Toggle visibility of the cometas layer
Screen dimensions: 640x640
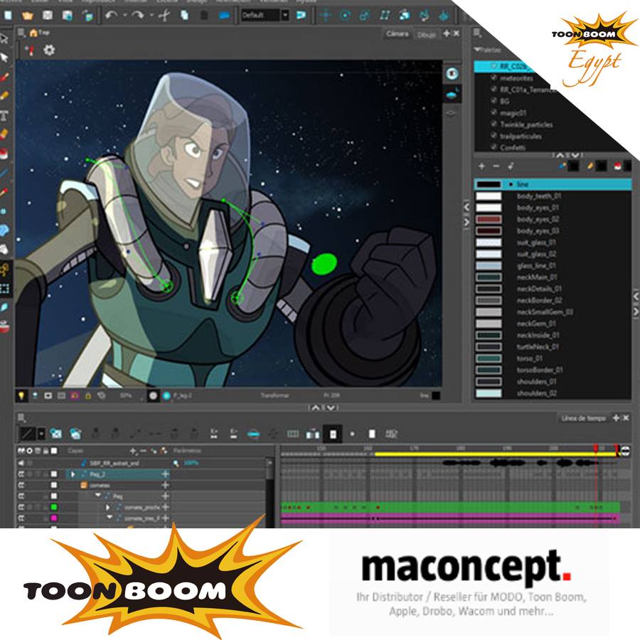coord(21,485)
